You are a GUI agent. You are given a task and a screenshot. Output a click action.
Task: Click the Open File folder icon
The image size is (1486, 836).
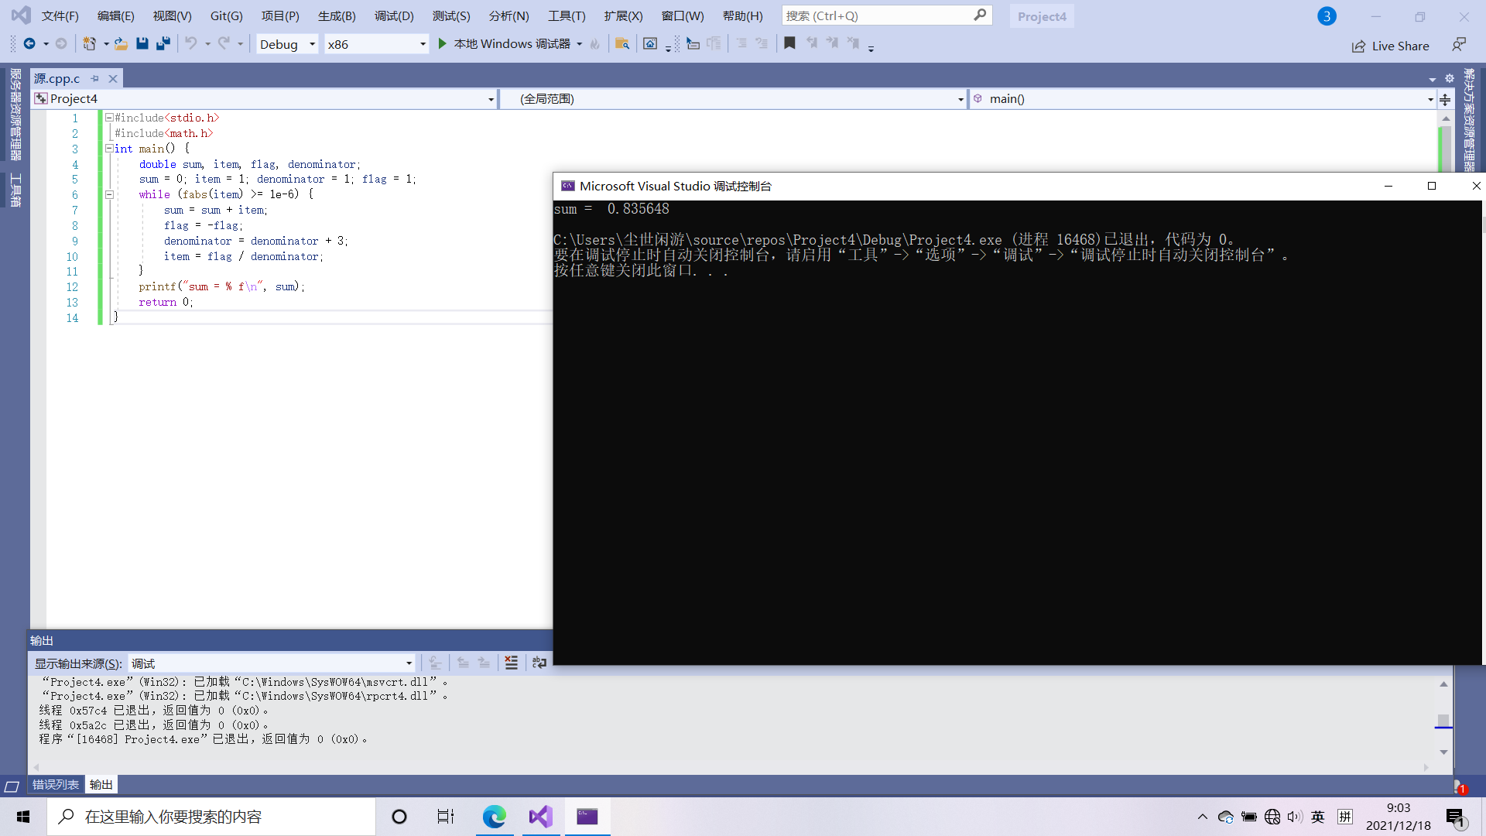pos(121,44)
